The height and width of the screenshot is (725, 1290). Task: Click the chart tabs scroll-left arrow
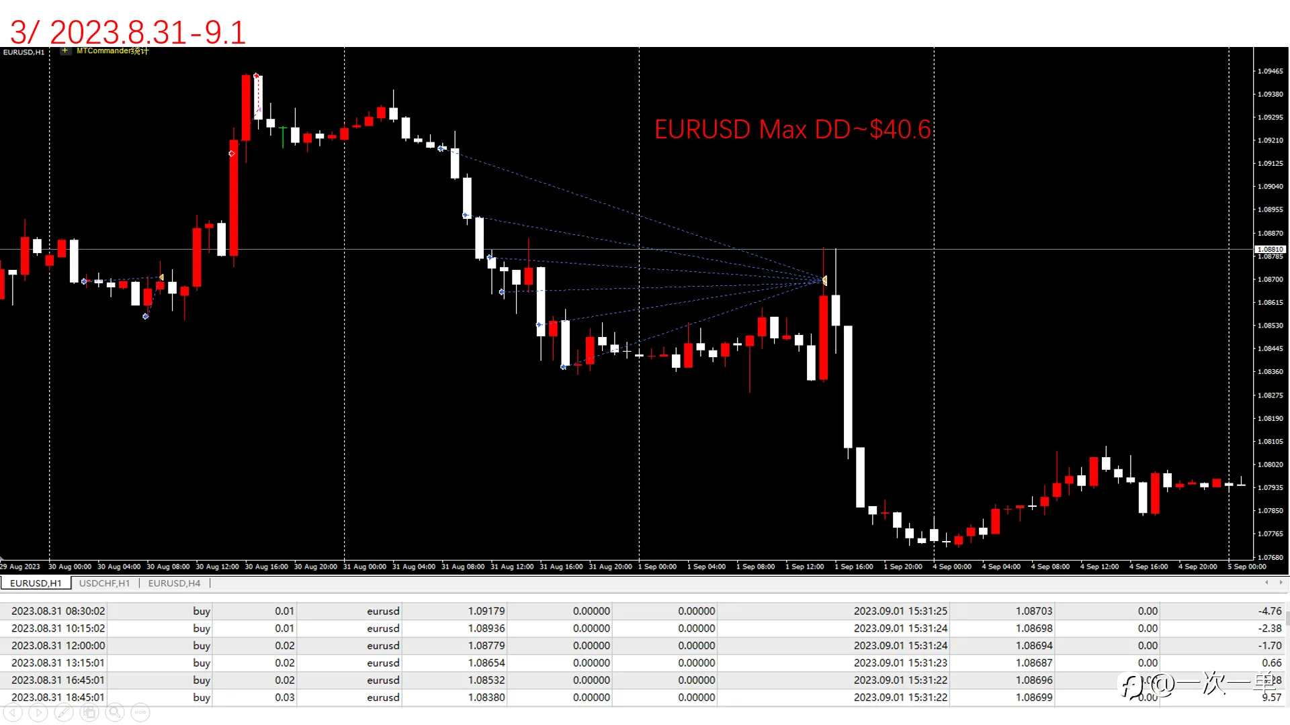(1266, 582)
